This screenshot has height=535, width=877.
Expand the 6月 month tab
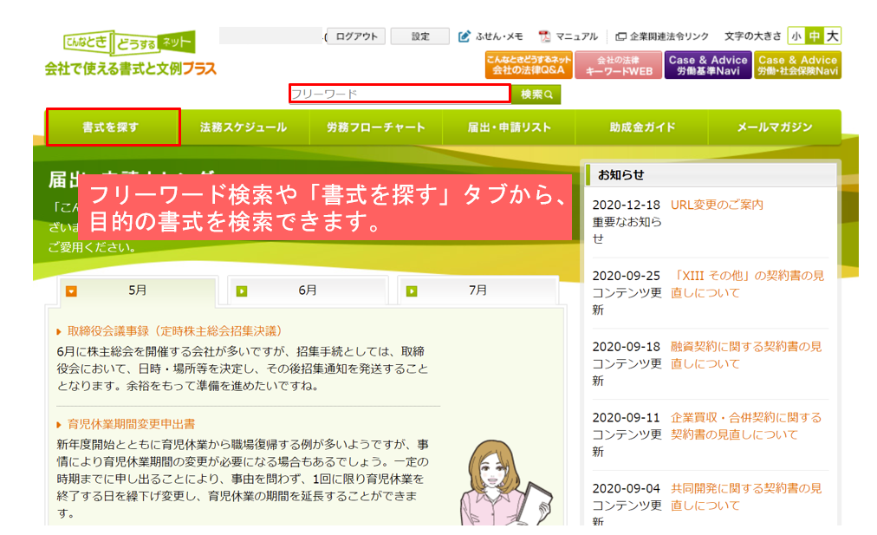coord(307,290)
